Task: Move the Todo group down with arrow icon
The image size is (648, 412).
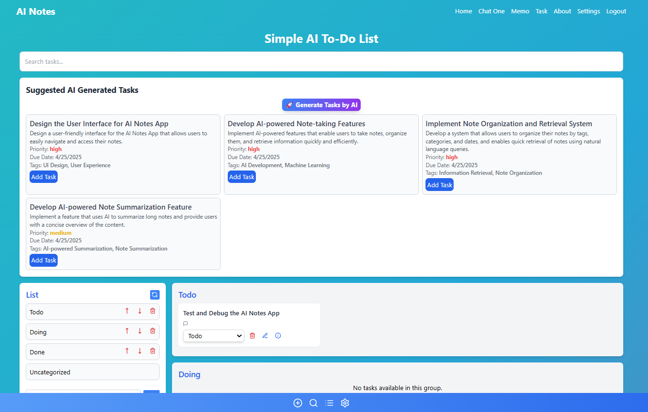Action: pos(139,311)
